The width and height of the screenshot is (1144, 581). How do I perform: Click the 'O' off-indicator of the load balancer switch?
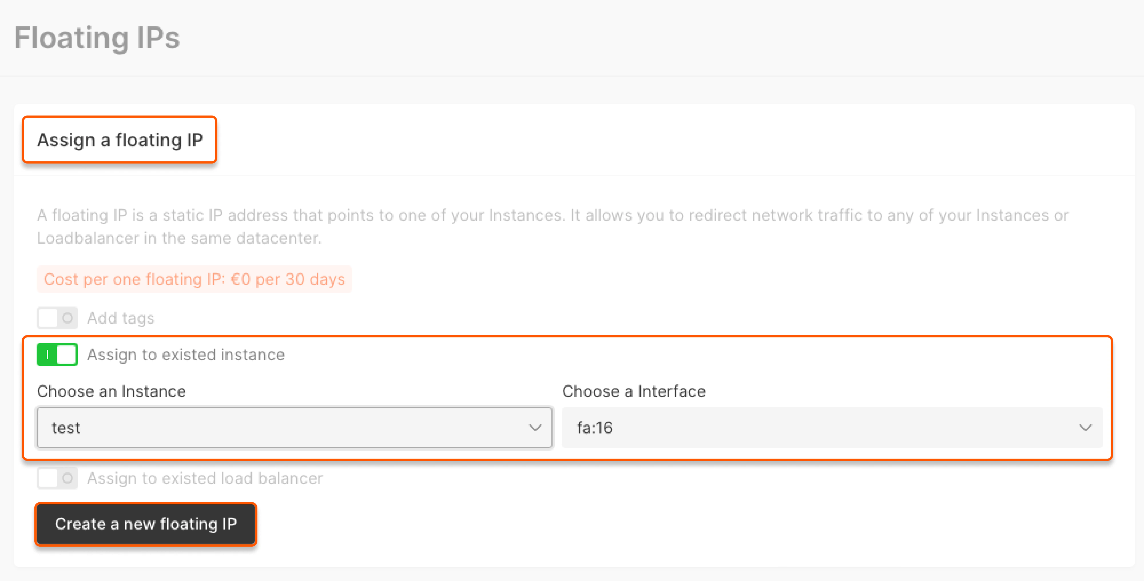click(67, 478)
